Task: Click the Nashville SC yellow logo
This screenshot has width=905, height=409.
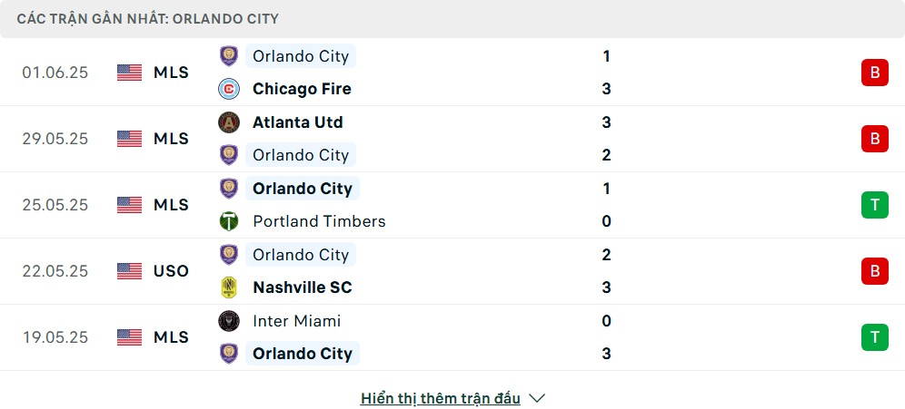Action: pos(229,287)
